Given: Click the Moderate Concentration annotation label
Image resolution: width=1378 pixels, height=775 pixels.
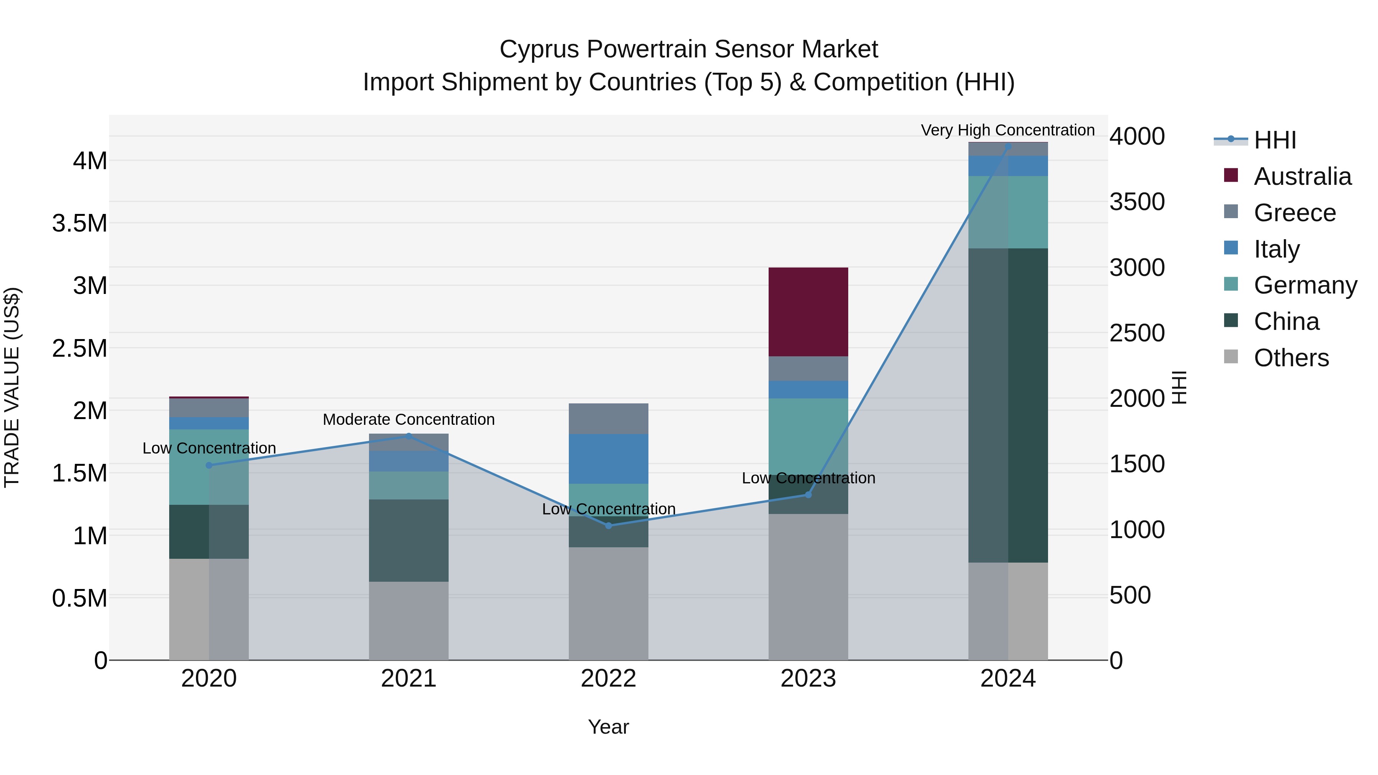Looking at the screenshot, I should click(409, 419).
